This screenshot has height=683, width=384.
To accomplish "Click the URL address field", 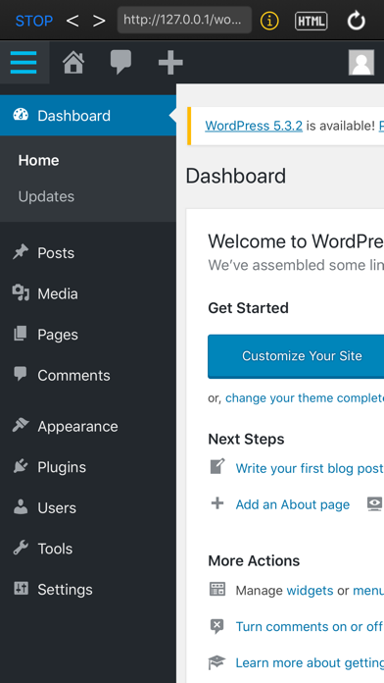I will [184, 20].
